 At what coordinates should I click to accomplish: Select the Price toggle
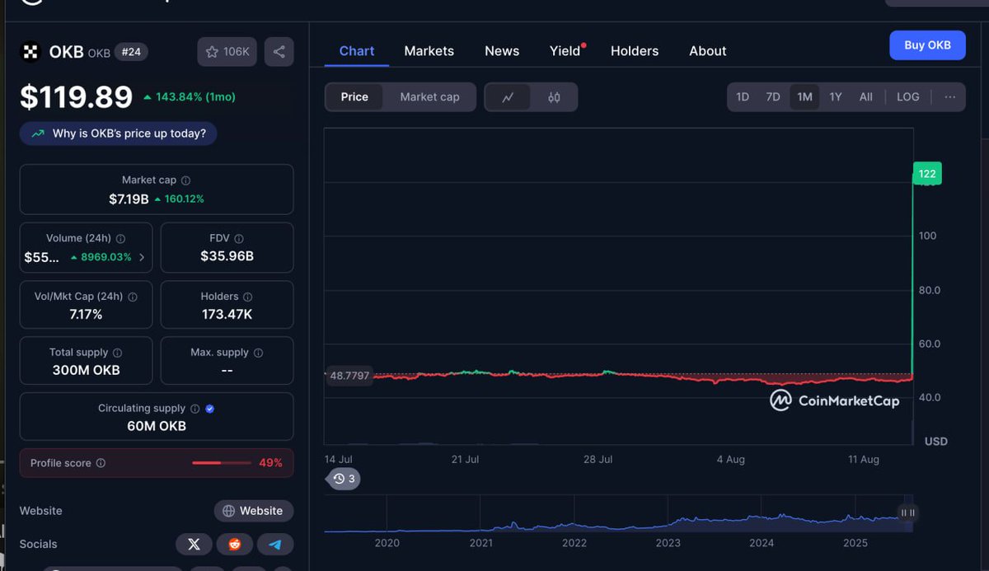pos(354,97)
